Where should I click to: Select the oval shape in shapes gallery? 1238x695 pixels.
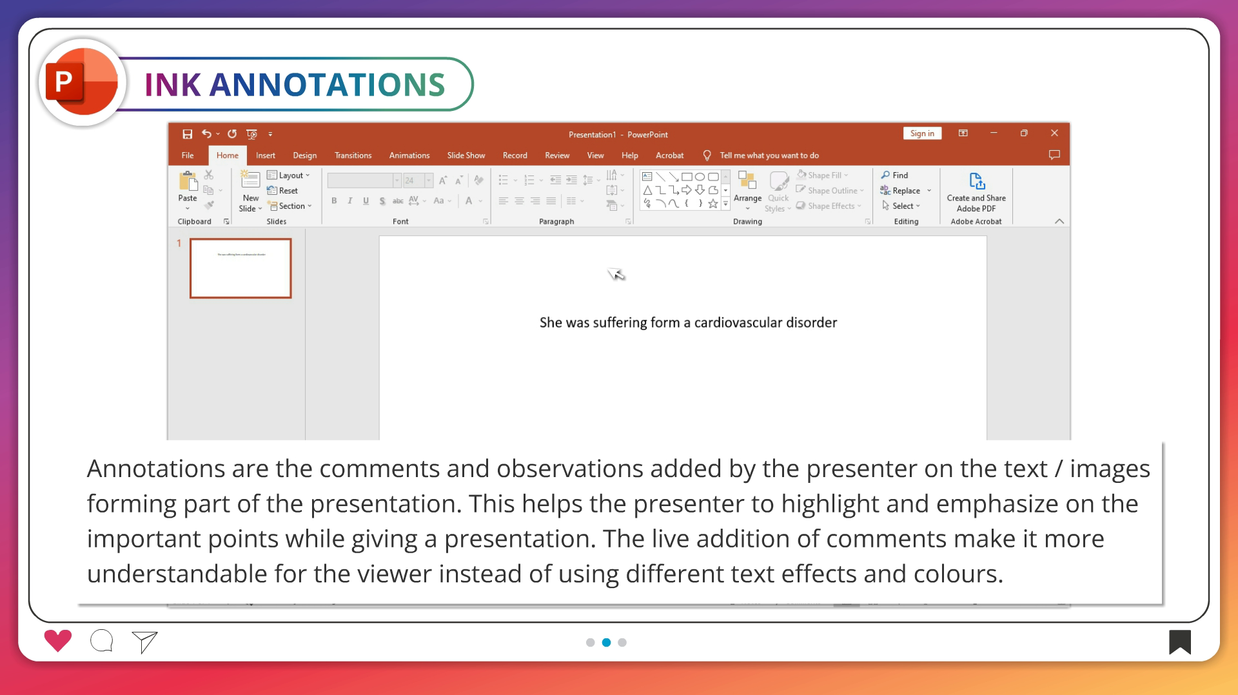coord(700,177)
